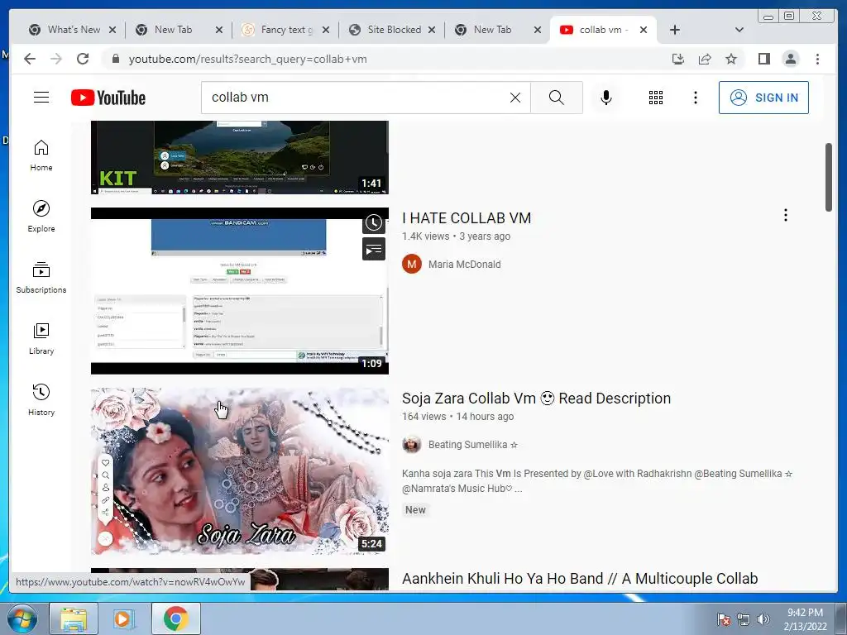Image resolution: width=847 pixels, height=635 pixels.
Task: Go to the YouTube logo home link
Action: click(108, 98)
